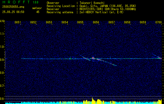Click the version number 1.0.0
The height and width of the screenshot is (104, 164).
pyautogui.click(x=35, y=2)
